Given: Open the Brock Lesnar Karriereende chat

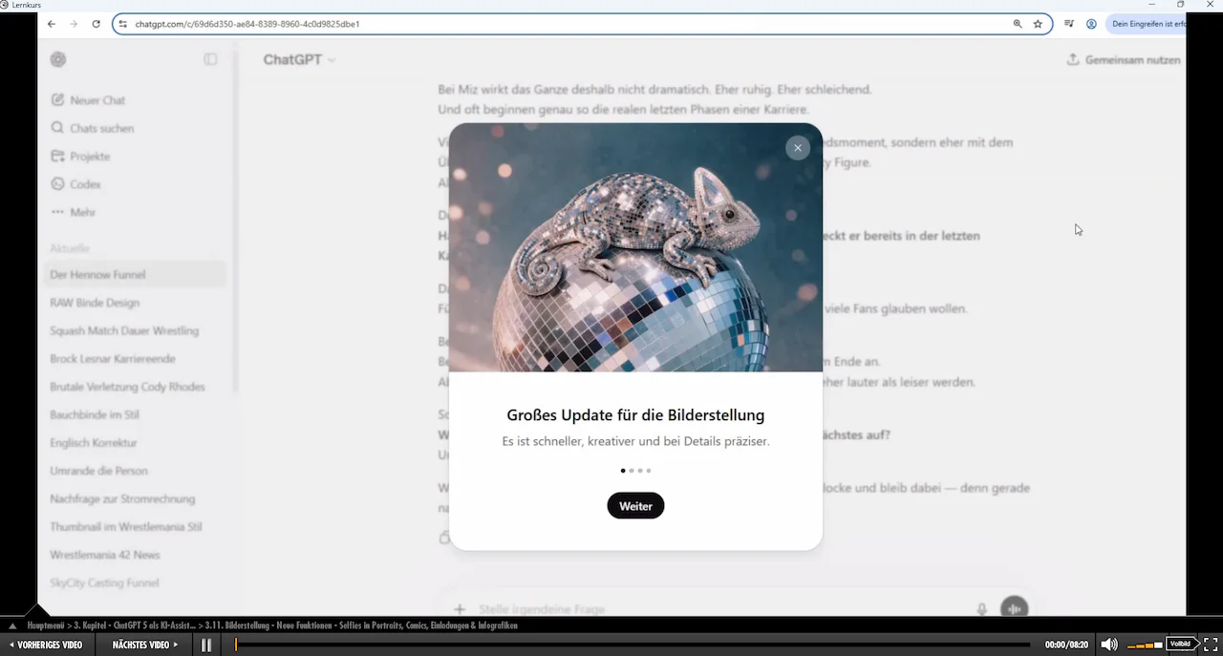Looking at the screenshot, I should [113, 359].
